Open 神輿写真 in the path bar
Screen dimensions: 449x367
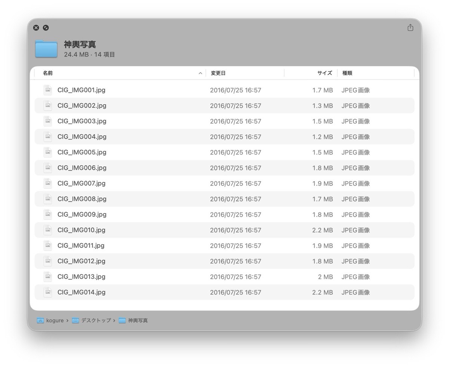(x=137, y=321)
